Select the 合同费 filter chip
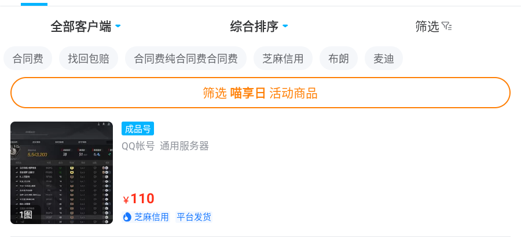The width and height of the screenshot is (521, 242). (28, 58)
